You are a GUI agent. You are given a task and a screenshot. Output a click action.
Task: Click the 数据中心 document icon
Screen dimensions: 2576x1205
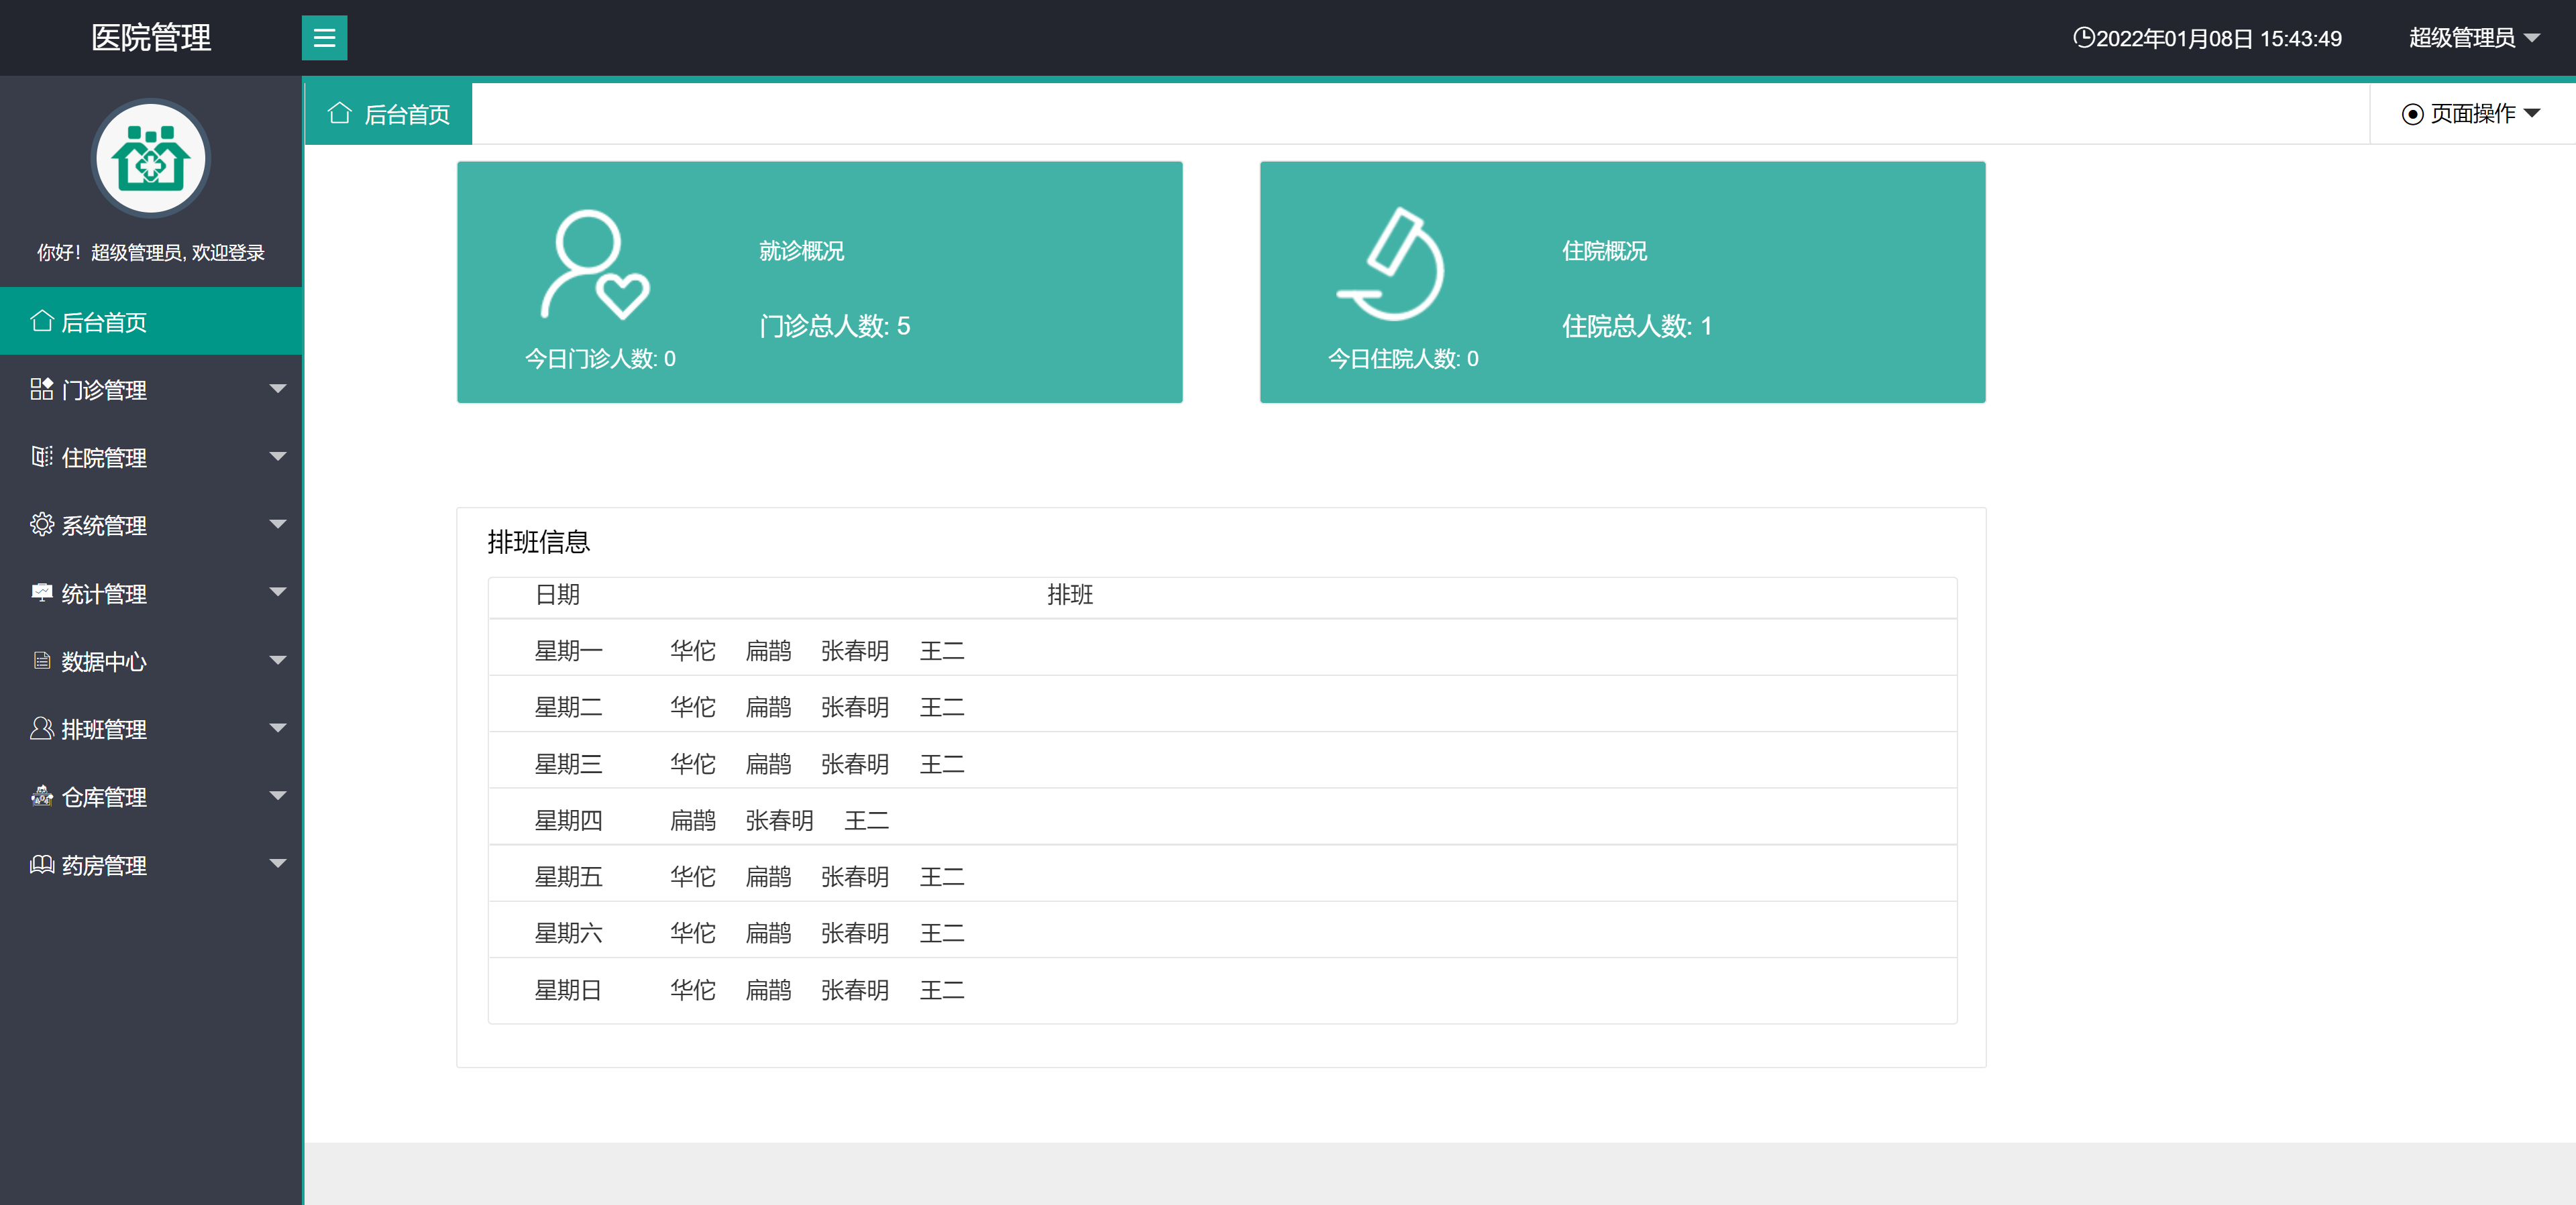[x=42, y=660]
